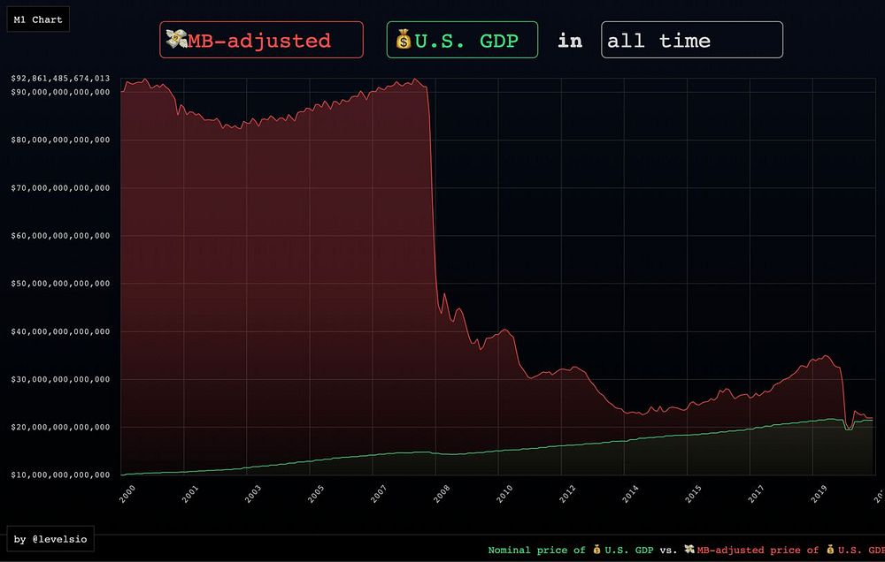Click the green 'Nominal price of' legend text
The height and width of the screenshot is (562, 885).
(537, 551)
